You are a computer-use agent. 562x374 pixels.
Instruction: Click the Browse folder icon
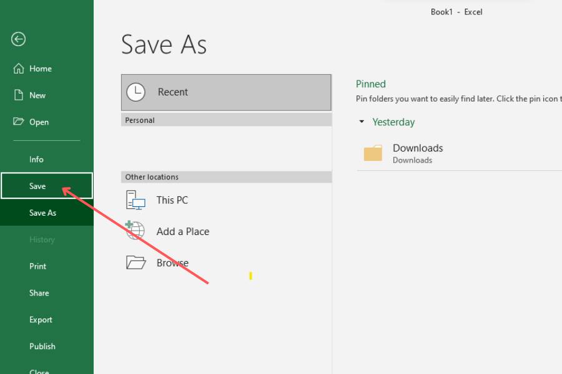pos(136,262)
